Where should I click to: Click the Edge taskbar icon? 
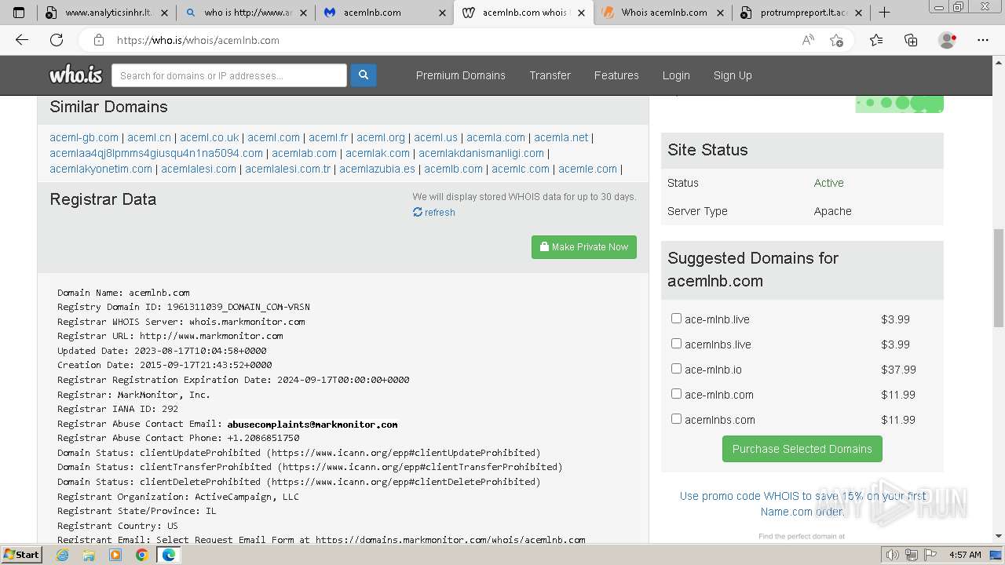[168, 555]
